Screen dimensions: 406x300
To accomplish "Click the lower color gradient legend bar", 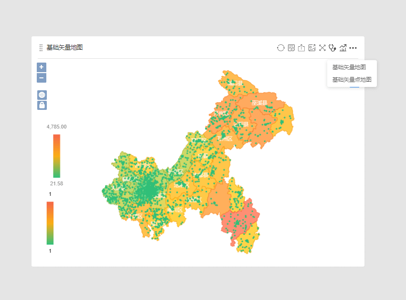I will [50, 223].
